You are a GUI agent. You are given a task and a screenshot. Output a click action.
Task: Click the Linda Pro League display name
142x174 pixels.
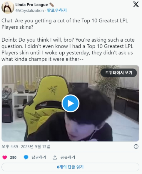click(31, 5)
